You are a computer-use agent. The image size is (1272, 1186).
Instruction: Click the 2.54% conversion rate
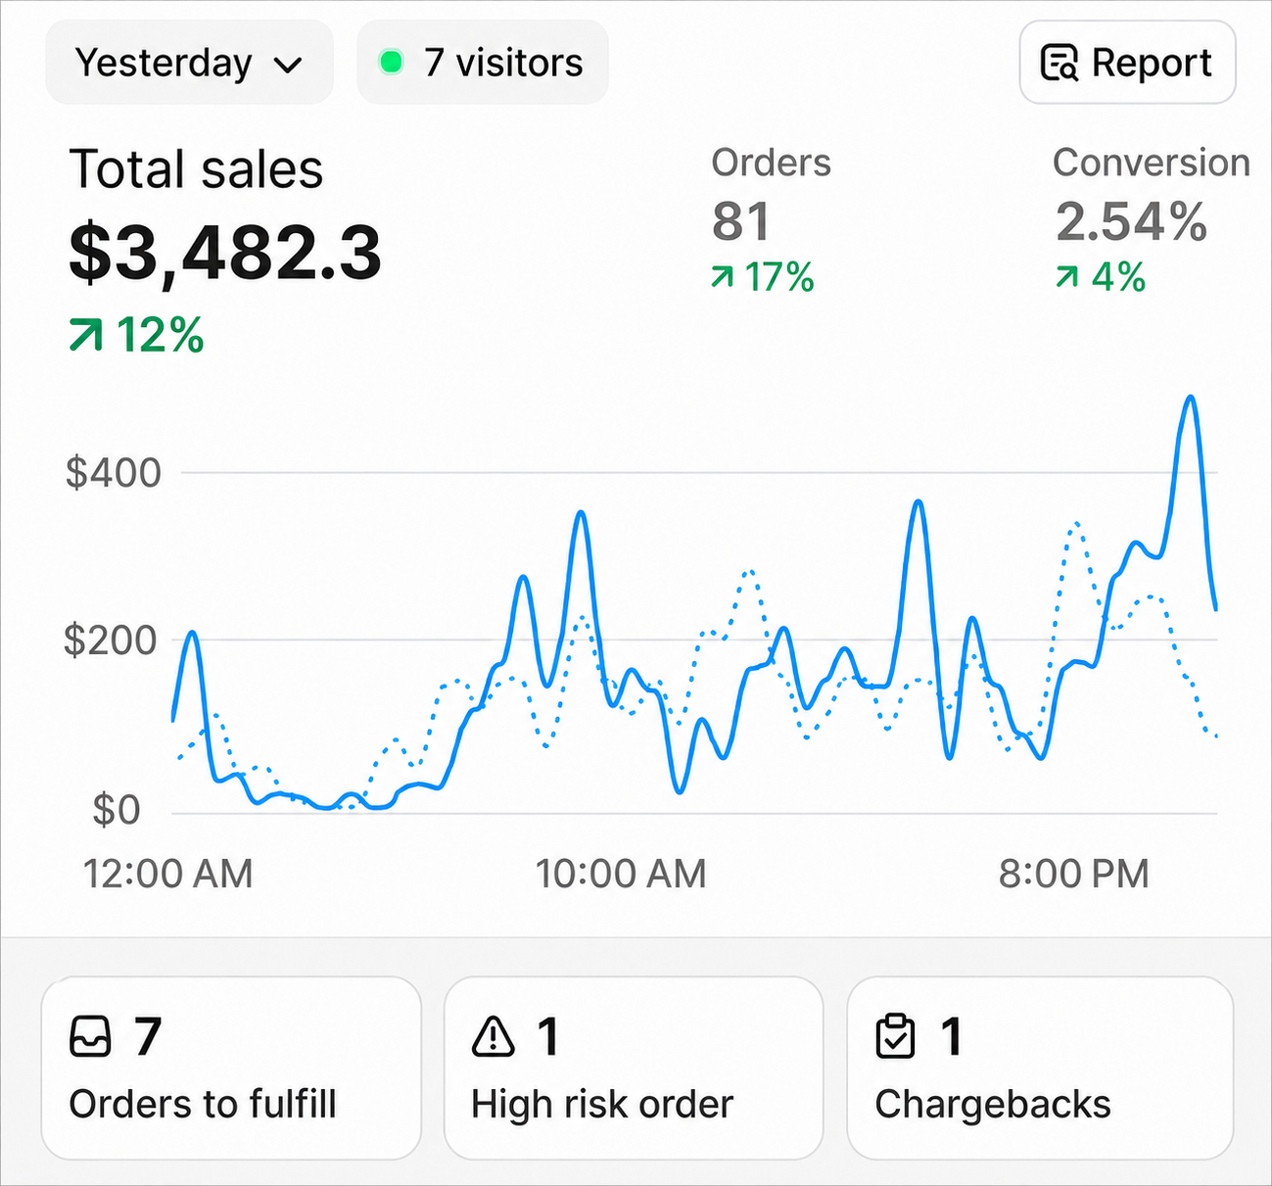tap(1131, 221)
